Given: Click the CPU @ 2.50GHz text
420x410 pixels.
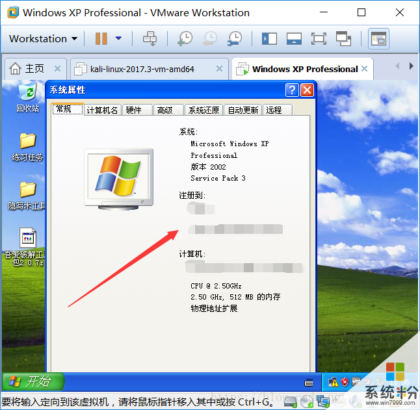Looking at the screenshot, I should [216, 286].
